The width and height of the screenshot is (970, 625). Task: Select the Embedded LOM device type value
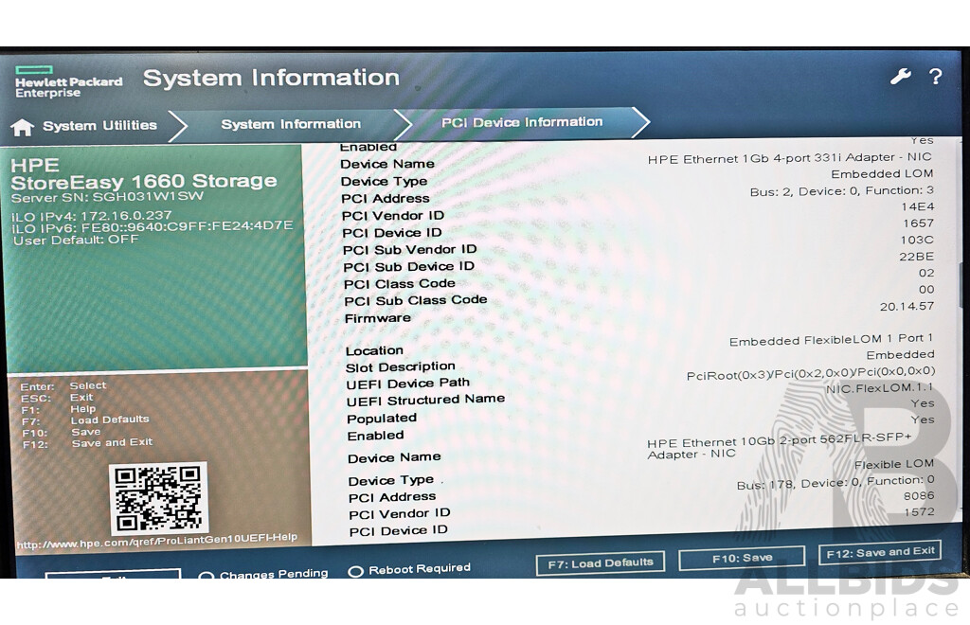882,174
